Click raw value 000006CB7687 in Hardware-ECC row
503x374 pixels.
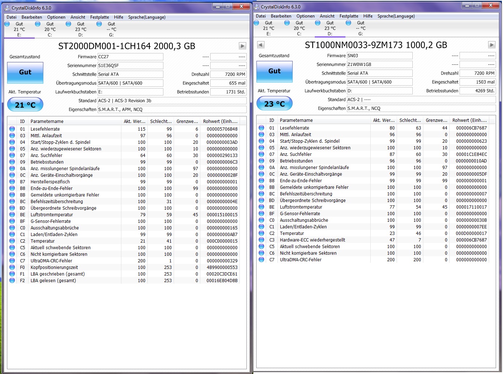pyautogui.click(x=471, y=240)
